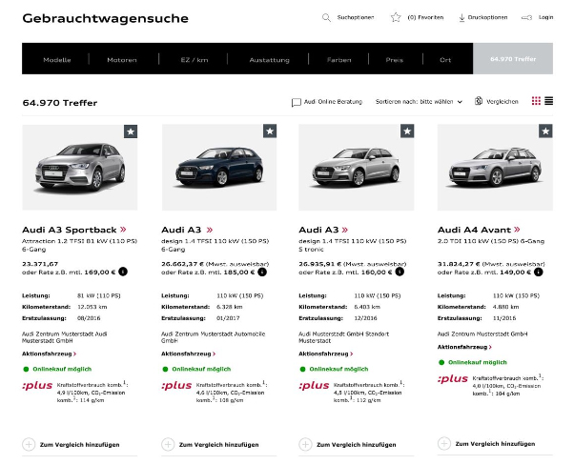This screenshot has height=465, width=574.
Task: Favorite the silver Audi A3 S tronic
Action: (x=407, y=131)
